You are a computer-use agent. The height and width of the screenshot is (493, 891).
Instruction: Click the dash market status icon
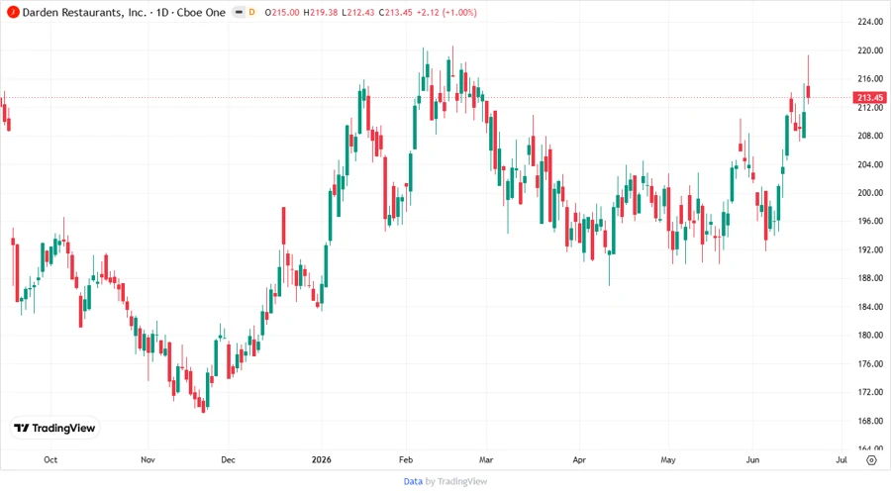(x=239, y=12)
